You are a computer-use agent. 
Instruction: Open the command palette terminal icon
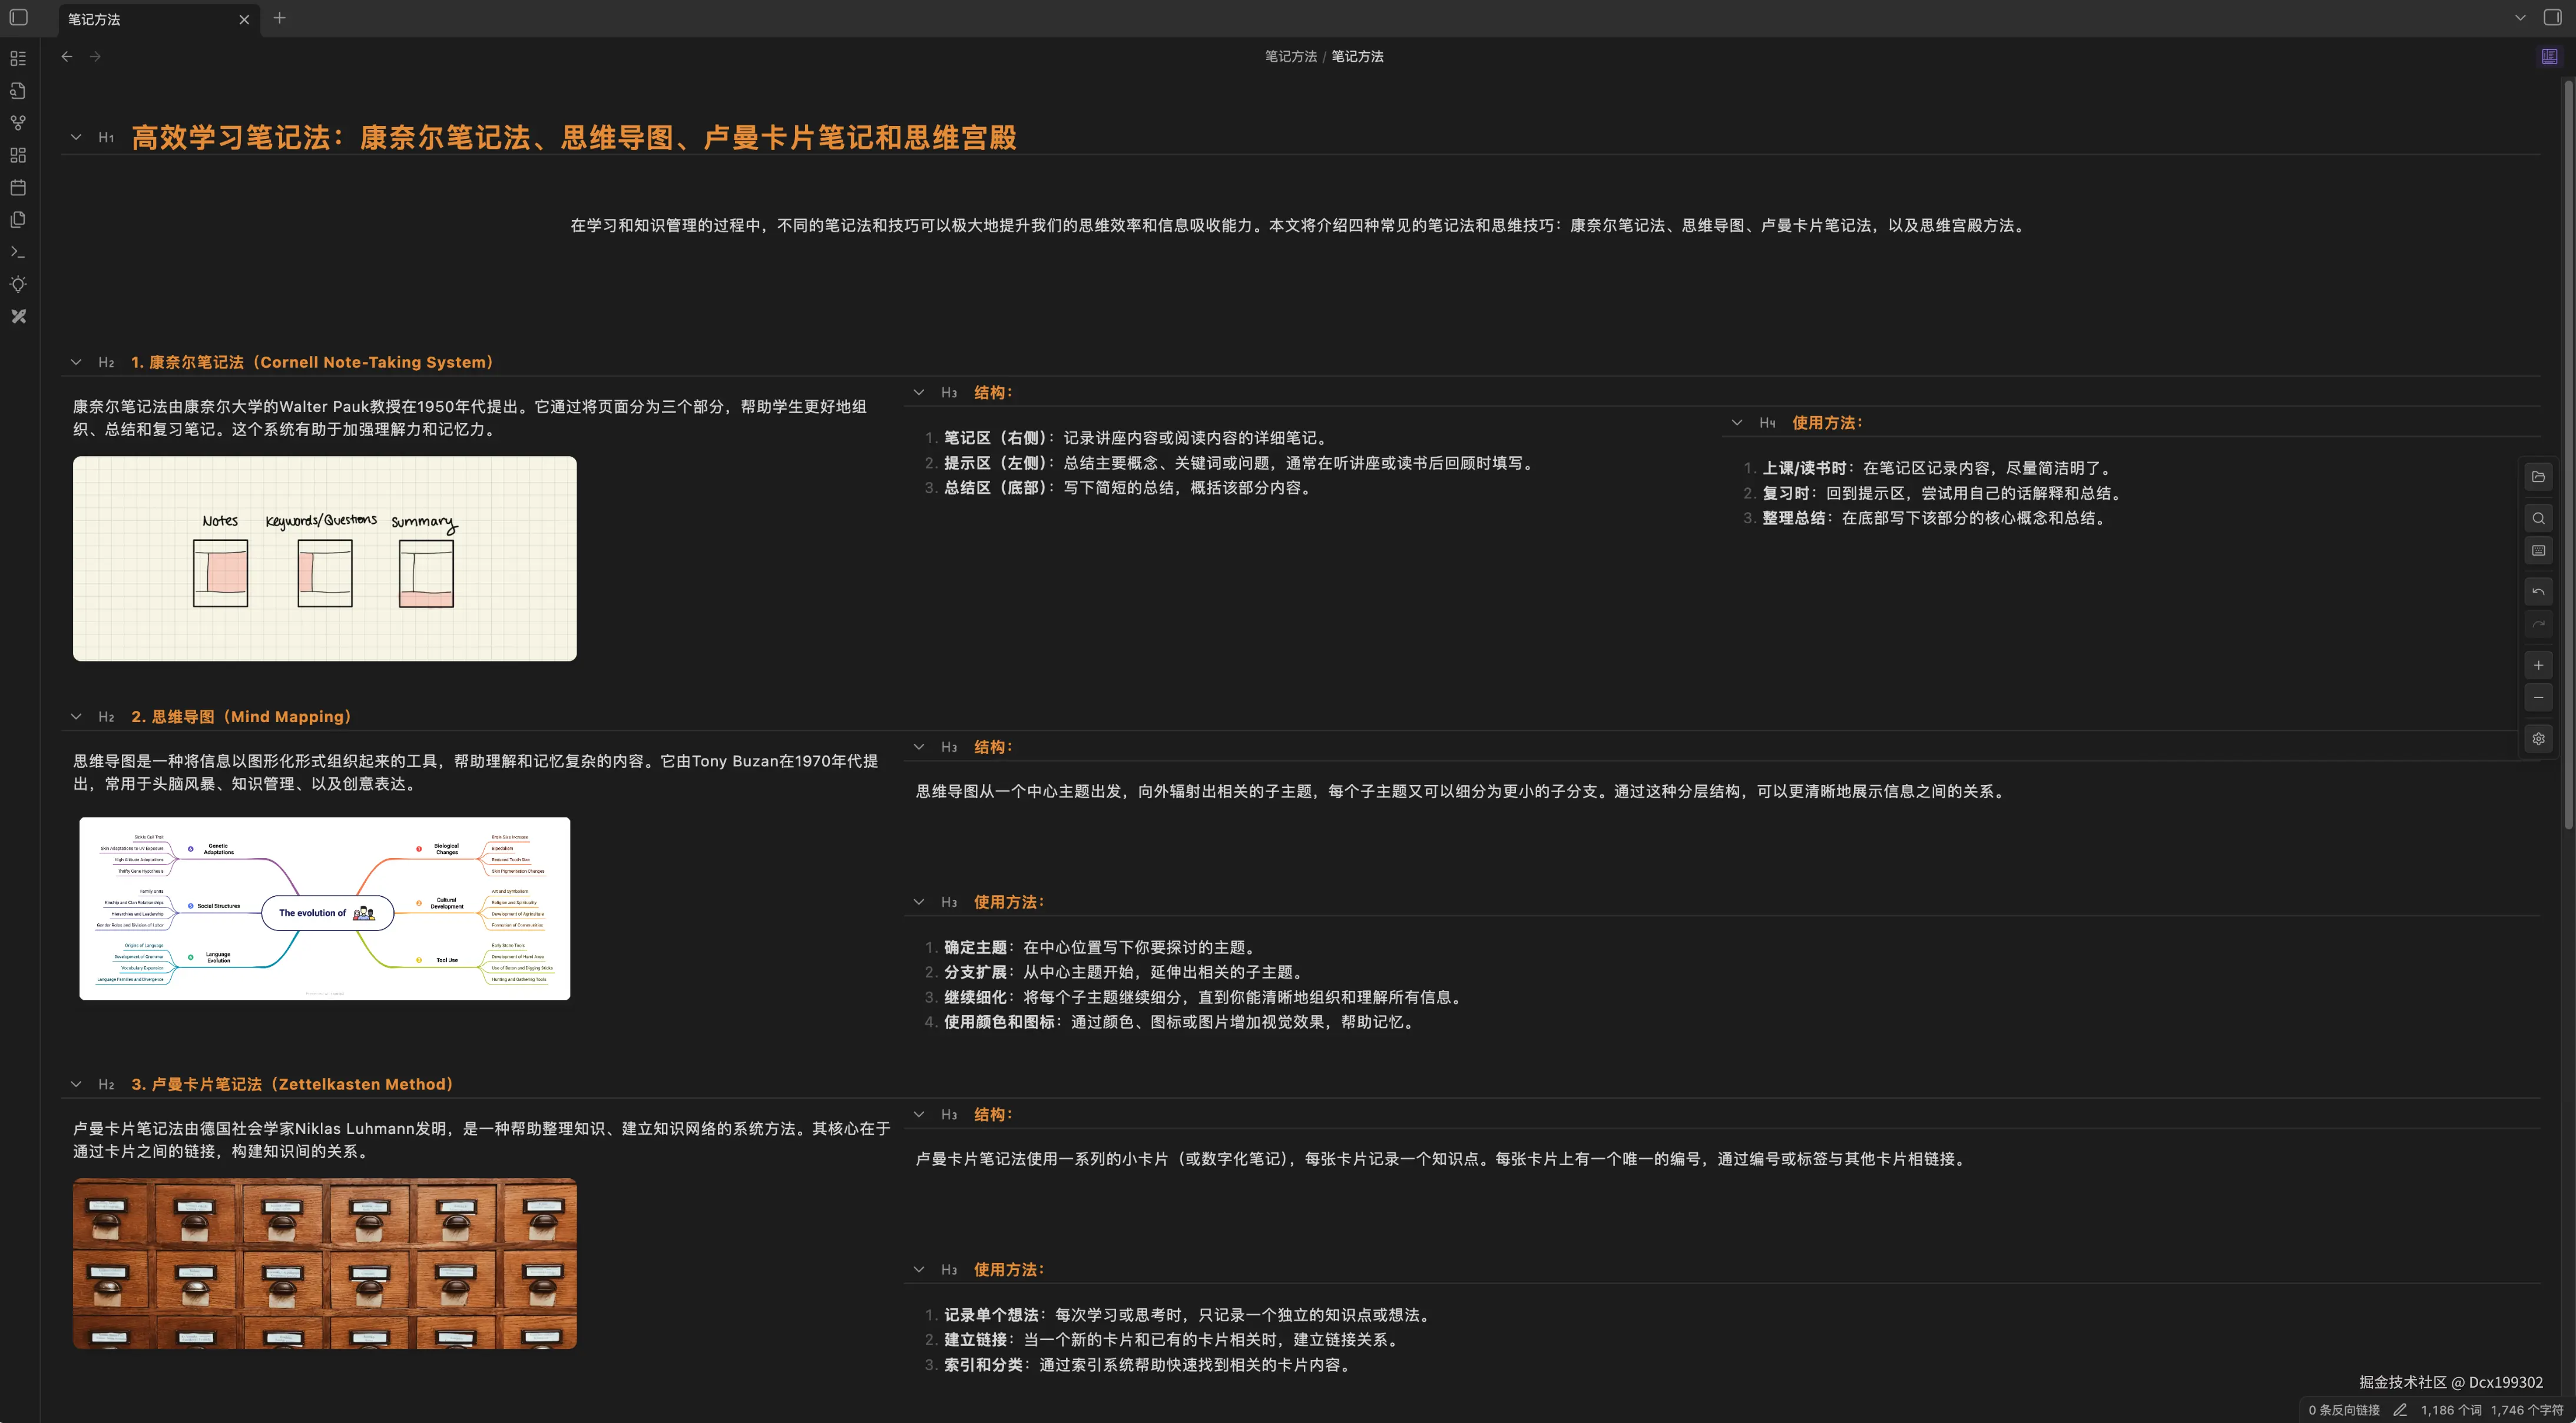(18, 252)
